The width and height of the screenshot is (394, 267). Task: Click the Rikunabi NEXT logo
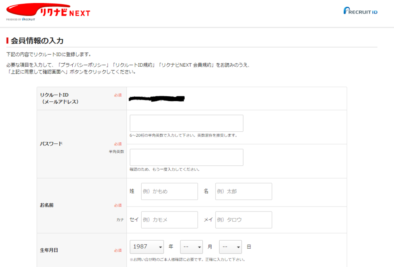(x=48, y=12)
